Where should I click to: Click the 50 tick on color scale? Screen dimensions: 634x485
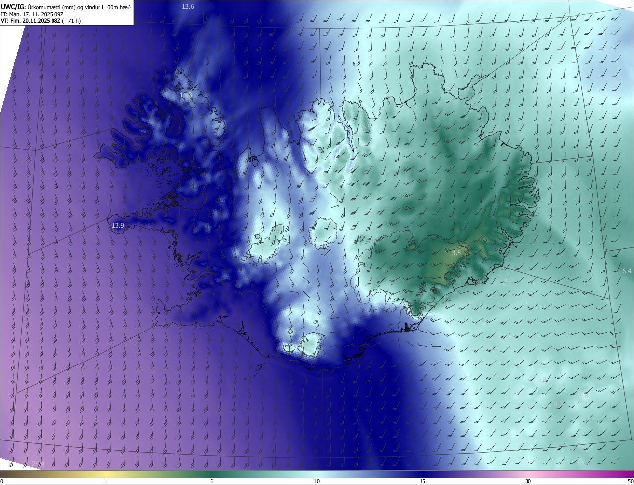click(x=630, y=481)
